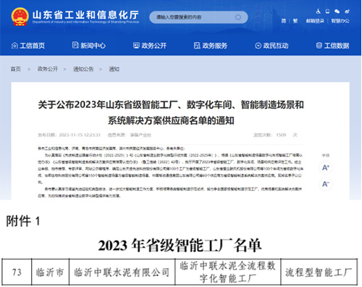Switch to simplified Chinese 简
This screenshot has width=362, height=287.
click(284, 21)
